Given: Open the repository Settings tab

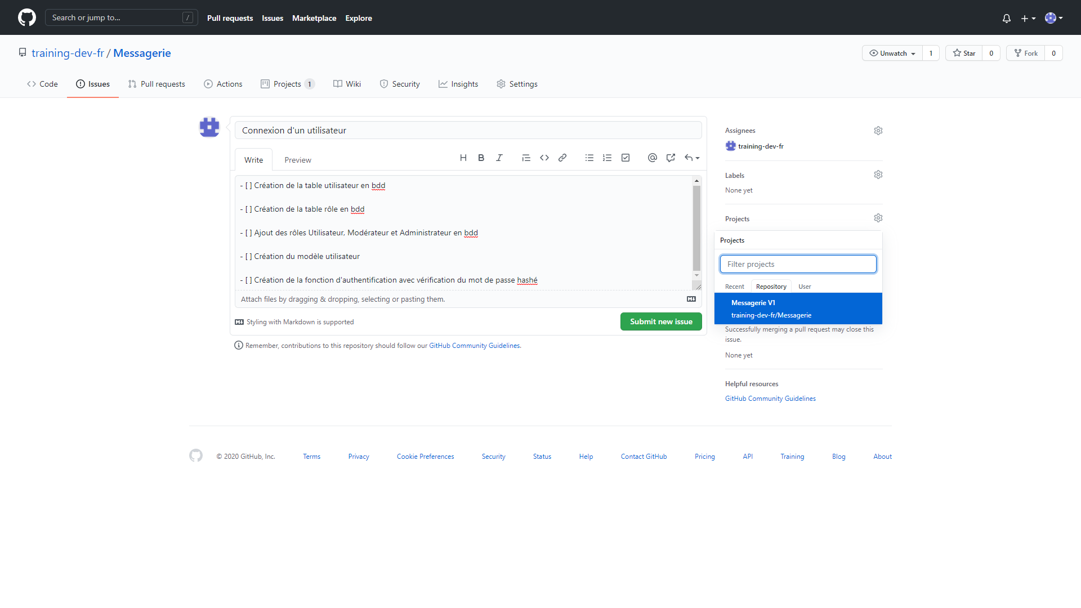Looking at the screenshot, I should coord(517,84).
